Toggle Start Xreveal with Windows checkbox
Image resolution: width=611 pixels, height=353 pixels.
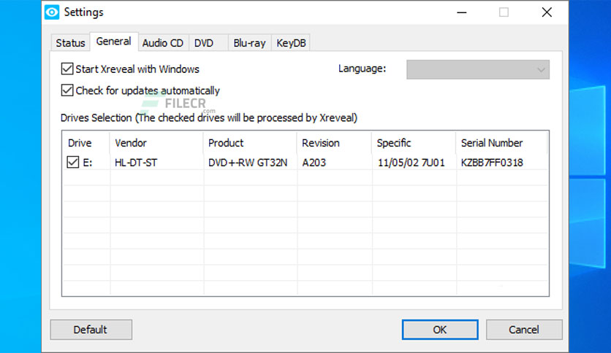pyautogui.click(x=67, y=69)
